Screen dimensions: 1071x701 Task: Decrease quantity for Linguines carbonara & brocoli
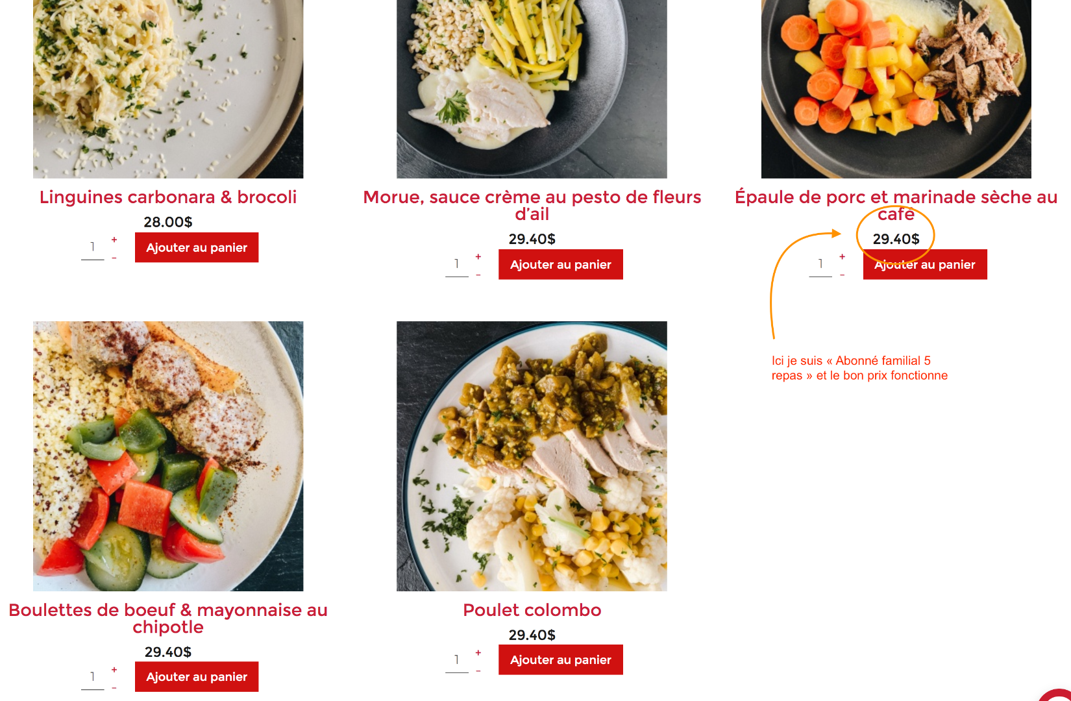pos(114,258)
